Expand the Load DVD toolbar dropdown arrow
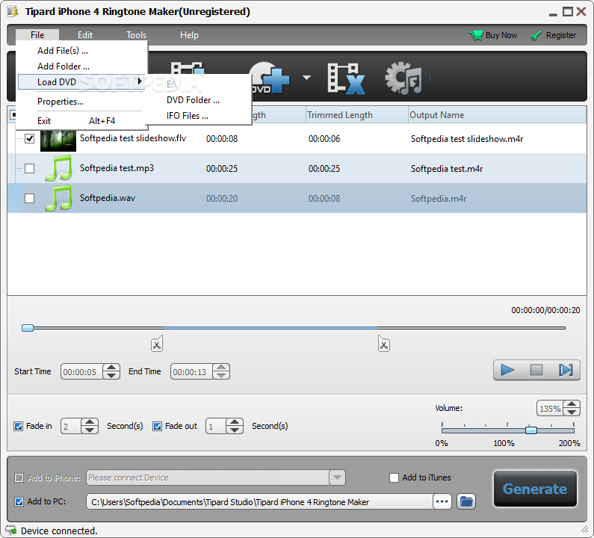Viewport: 594px width, 538px height. (306, 78)
